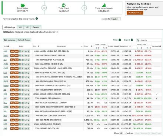Click the Corp Action checkmark in the KRS row
This screenshot has width=163, height=136.
click(x=157, y=94)
